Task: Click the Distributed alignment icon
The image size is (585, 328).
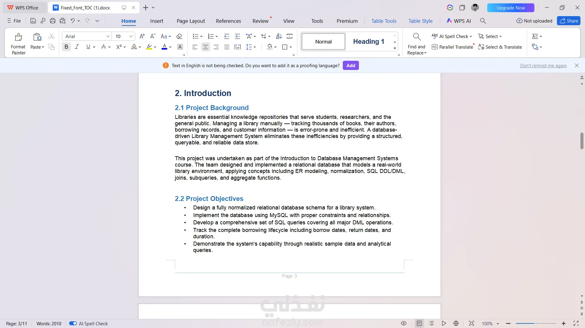Action: 238,47
